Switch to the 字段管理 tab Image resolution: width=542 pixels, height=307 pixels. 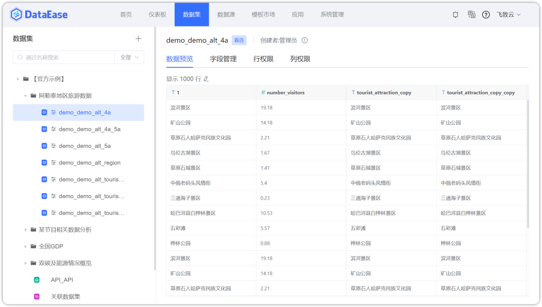pos(223,59)
